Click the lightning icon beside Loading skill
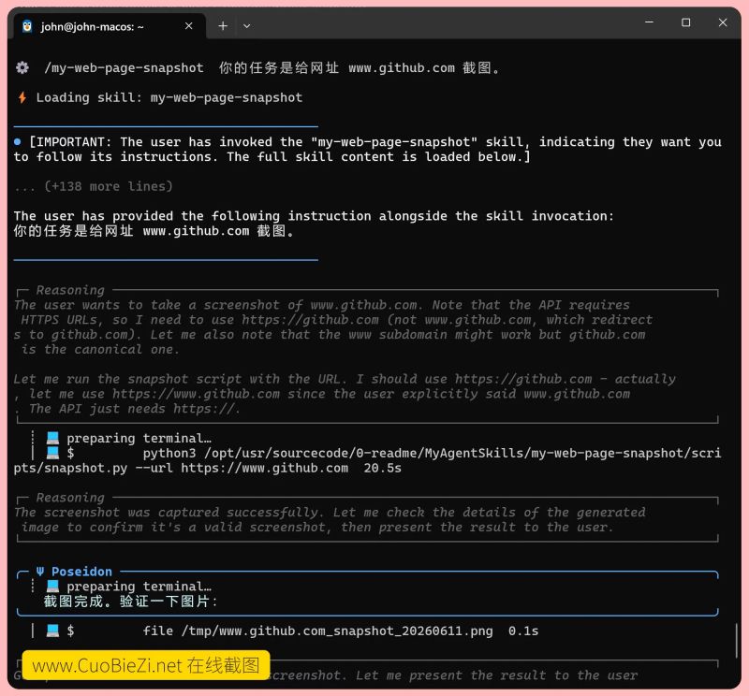This screenshot has height=696, width=749. point(22,97)
